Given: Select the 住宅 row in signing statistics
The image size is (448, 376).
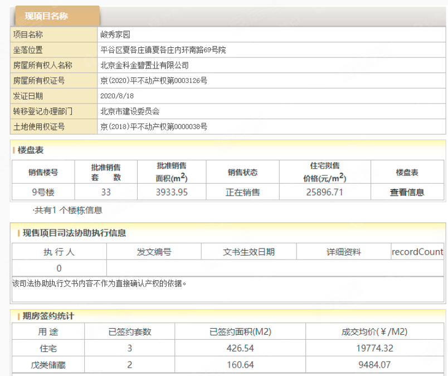Looking at the screenshot, I should click(x=47, y=349).
